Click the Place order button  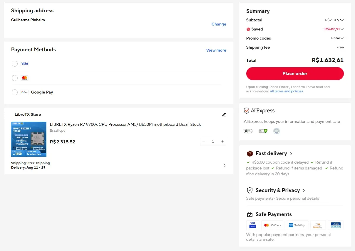[x=295, y=74]
